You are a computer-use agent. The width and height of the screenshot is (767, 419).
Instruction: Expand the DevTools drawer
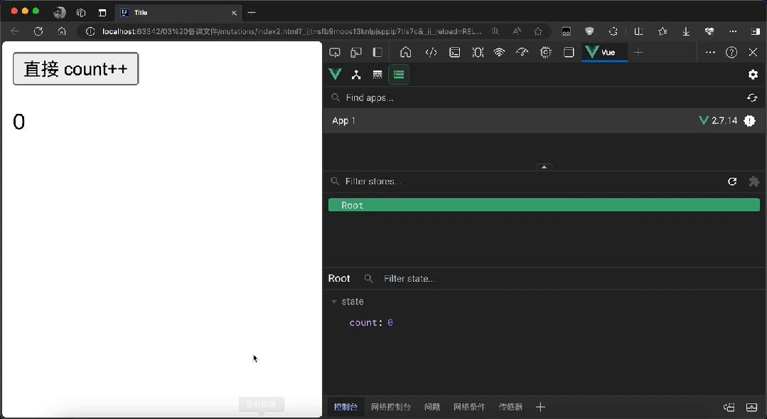[751, 407]
